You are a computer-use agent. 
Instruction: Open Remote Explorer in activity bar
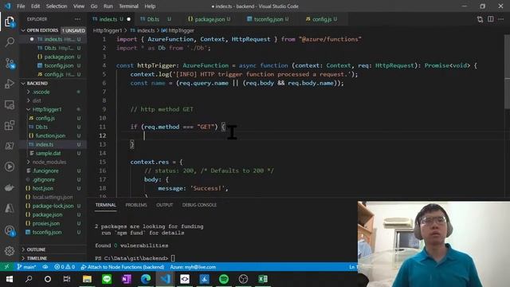pos(10,104)
